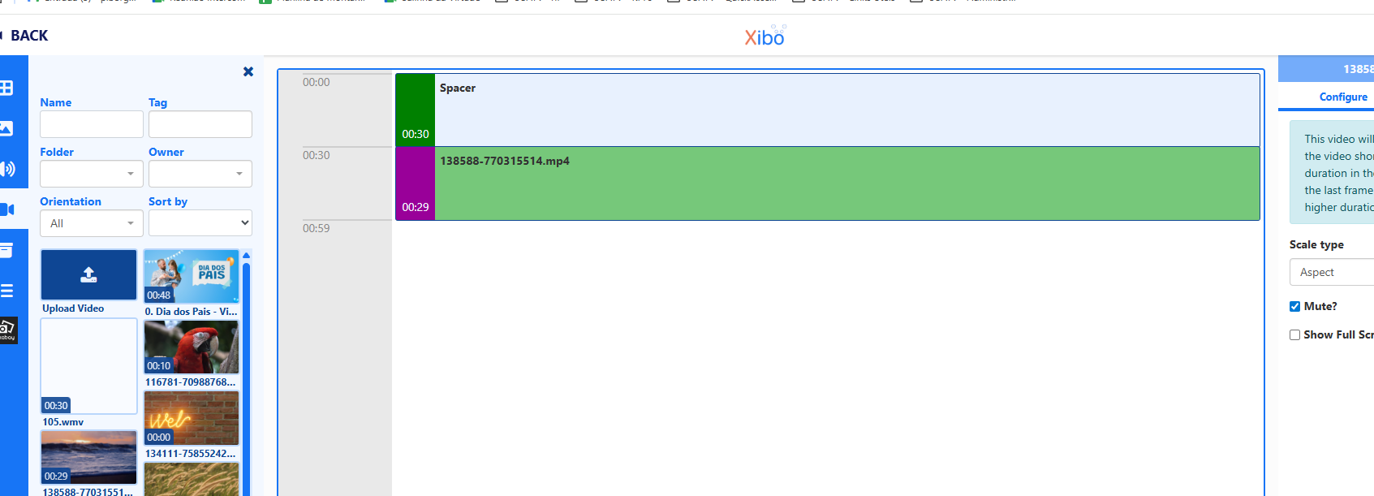Open the Orientation dropdown set to All
Image resolution: width=1374 pixels, height=496 pixels.
[91, 223]
